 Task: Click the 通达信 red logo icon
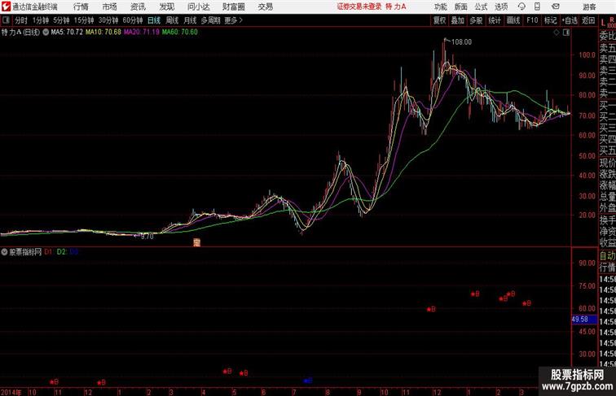tap(6, 7)
